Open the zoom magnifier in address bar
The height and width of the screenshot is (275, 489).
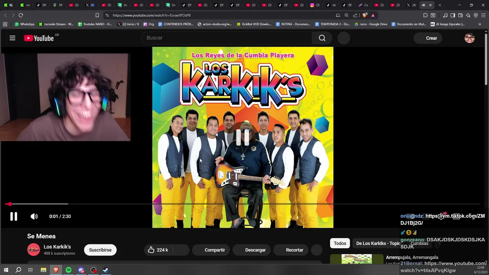[347, 15]
